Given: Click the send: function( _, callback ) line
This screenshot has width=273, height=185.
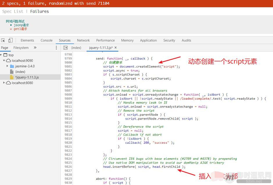Looking at the screenshot, I should coord(124,58).
